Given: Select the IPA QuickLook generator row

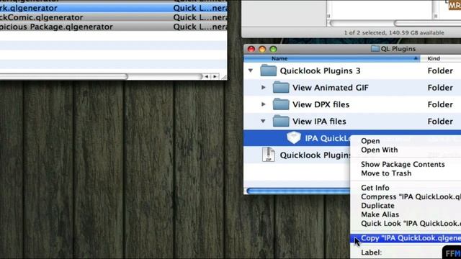Looking at the screenshot, I should point(297,138).
